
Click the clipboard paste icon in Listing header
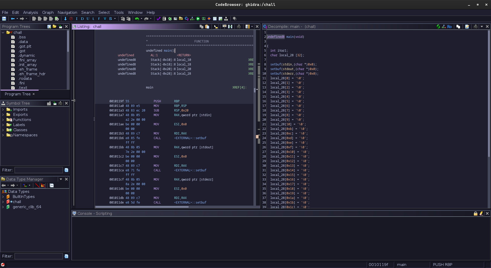pyautogui.click(x=207, y=27)
